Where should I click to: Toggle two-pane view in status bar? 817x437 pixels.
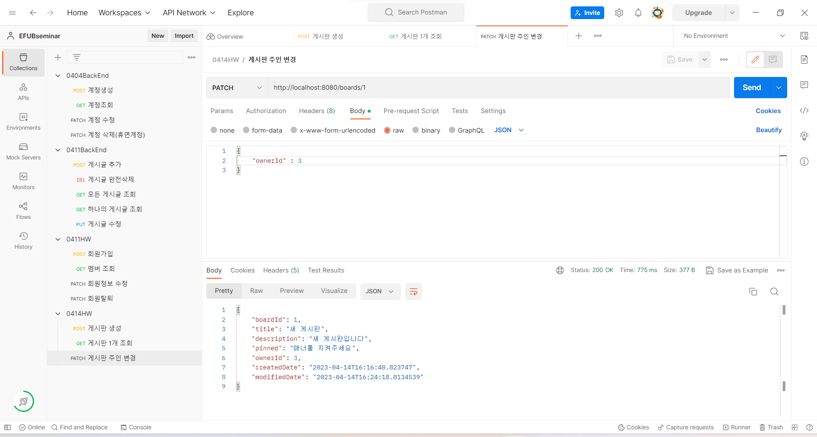tap(794, 428)
